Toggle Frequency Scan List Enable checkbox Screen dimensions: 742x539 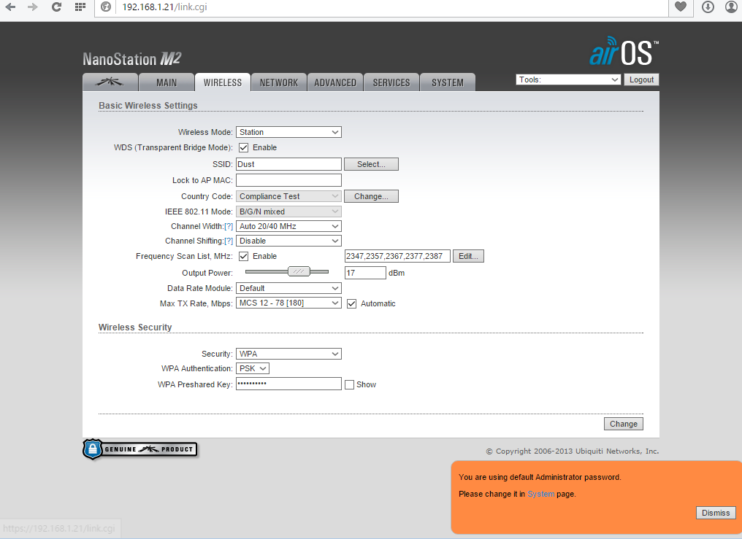tap(244, 257)
